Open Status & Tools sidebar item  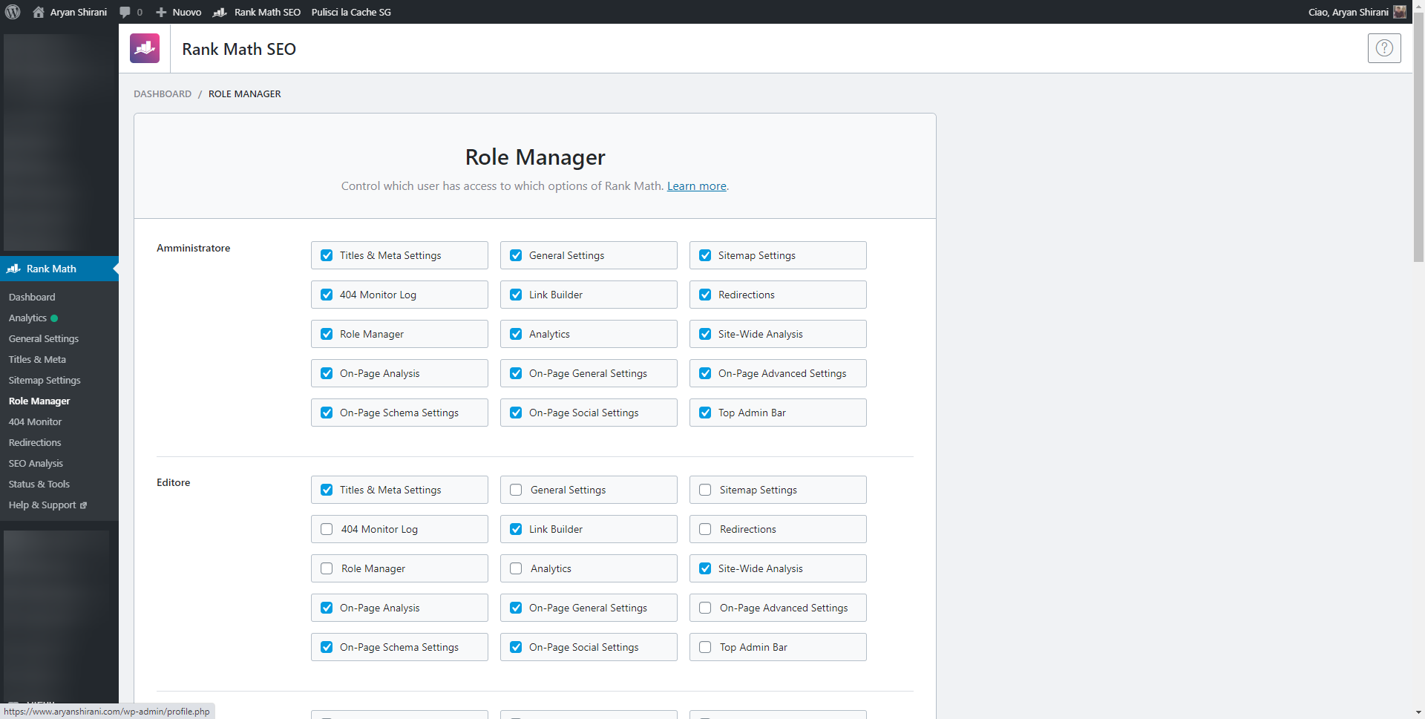point(39,484)
